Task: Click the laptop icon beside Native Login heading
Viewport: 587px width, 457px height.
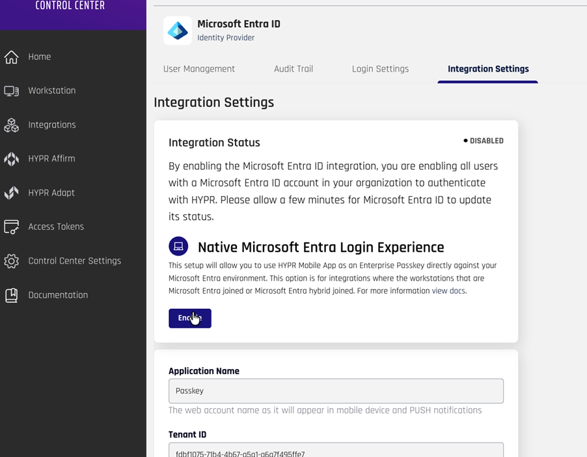Action: (x=178, y=246)
